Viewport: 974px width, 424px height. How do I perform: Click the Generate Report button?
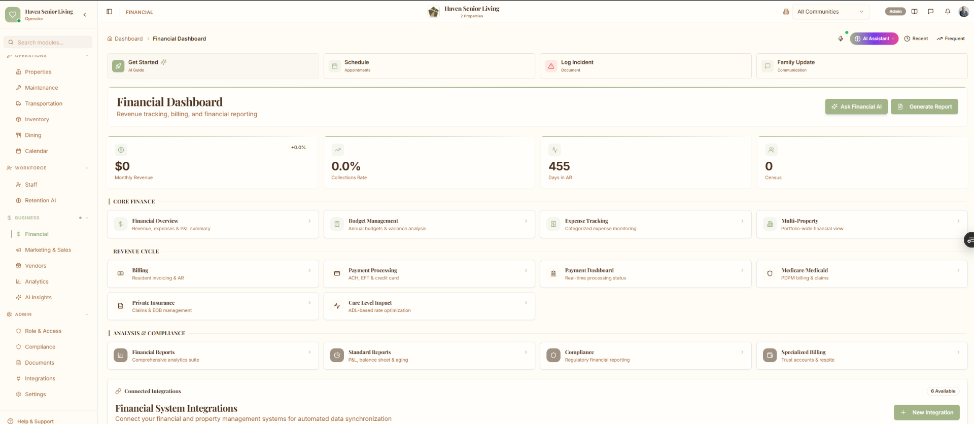click(924, 107)
